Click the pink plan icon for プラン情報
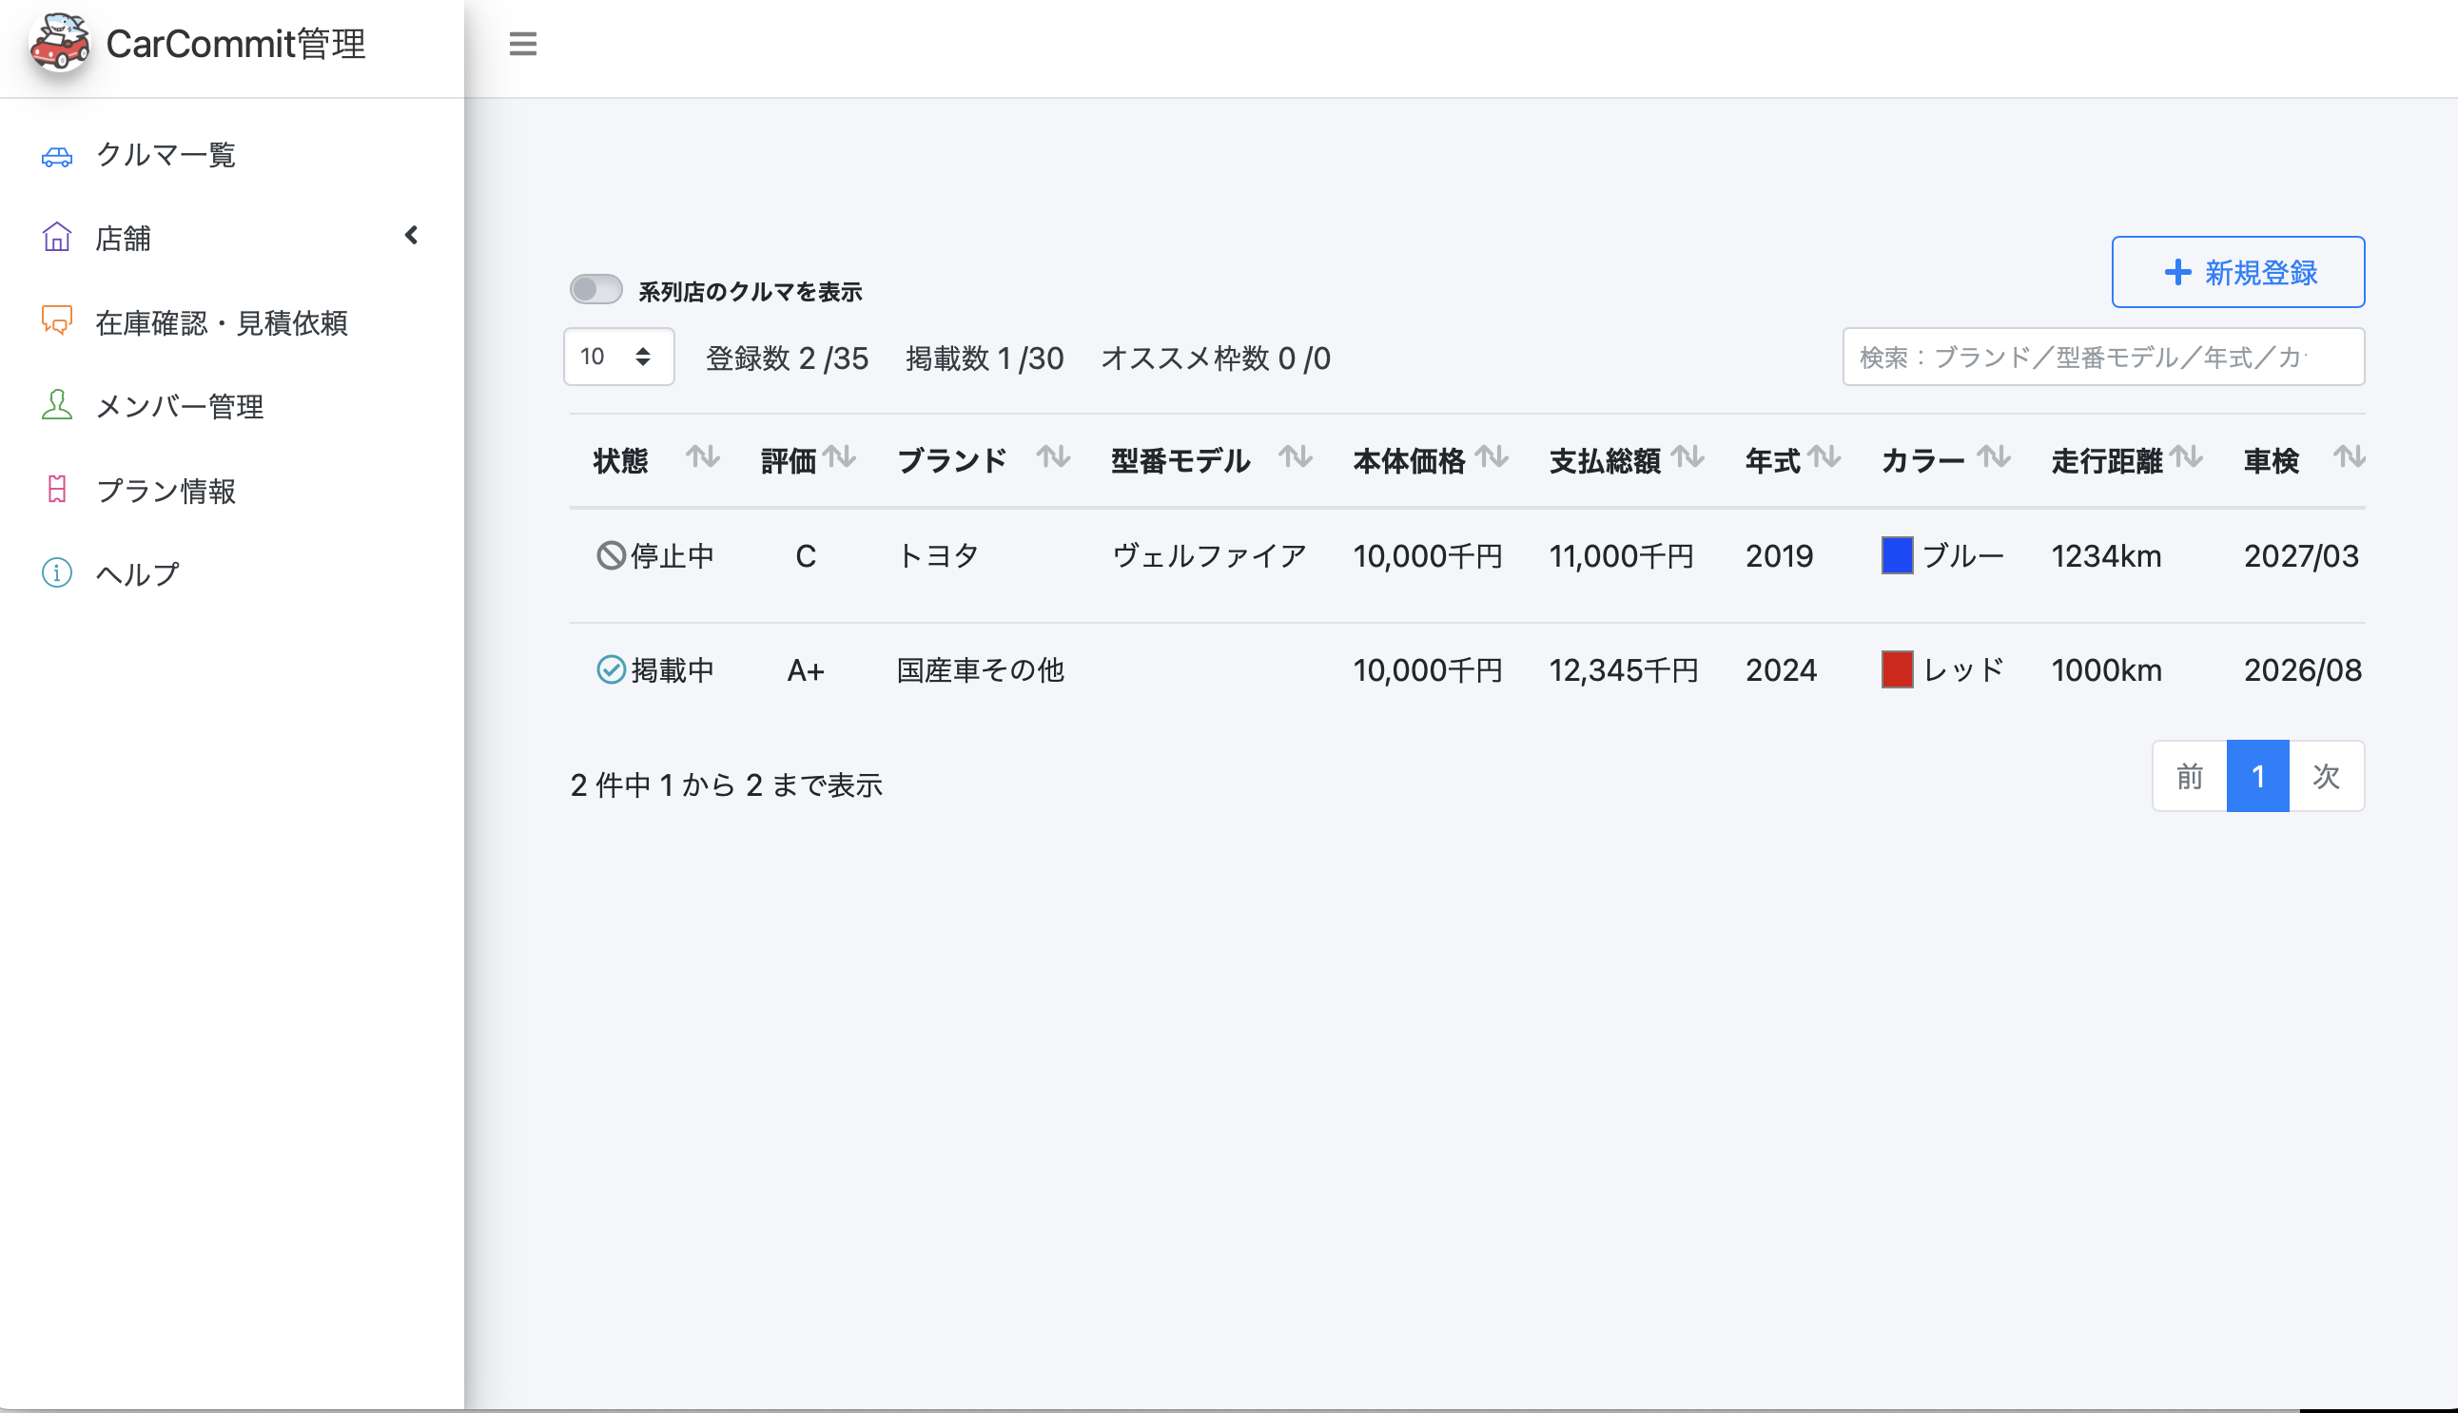This screenshot has width=2458, height=1413. pos(57,490)
